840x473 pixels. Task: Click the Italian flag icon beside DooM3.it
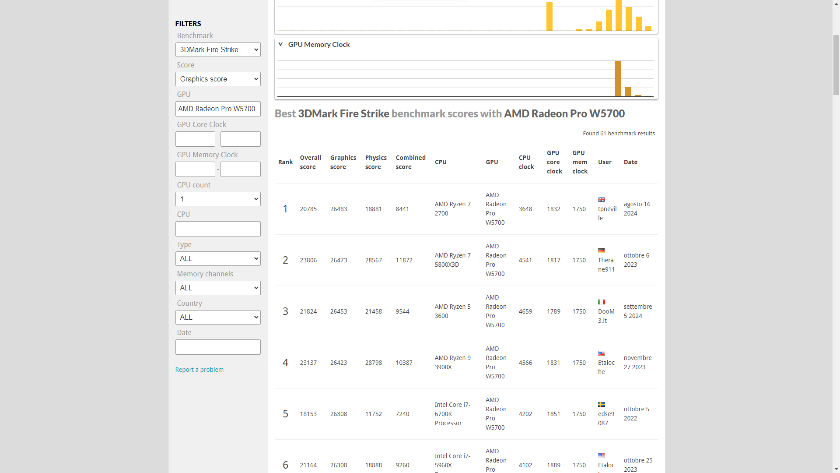tap(602, 302)
